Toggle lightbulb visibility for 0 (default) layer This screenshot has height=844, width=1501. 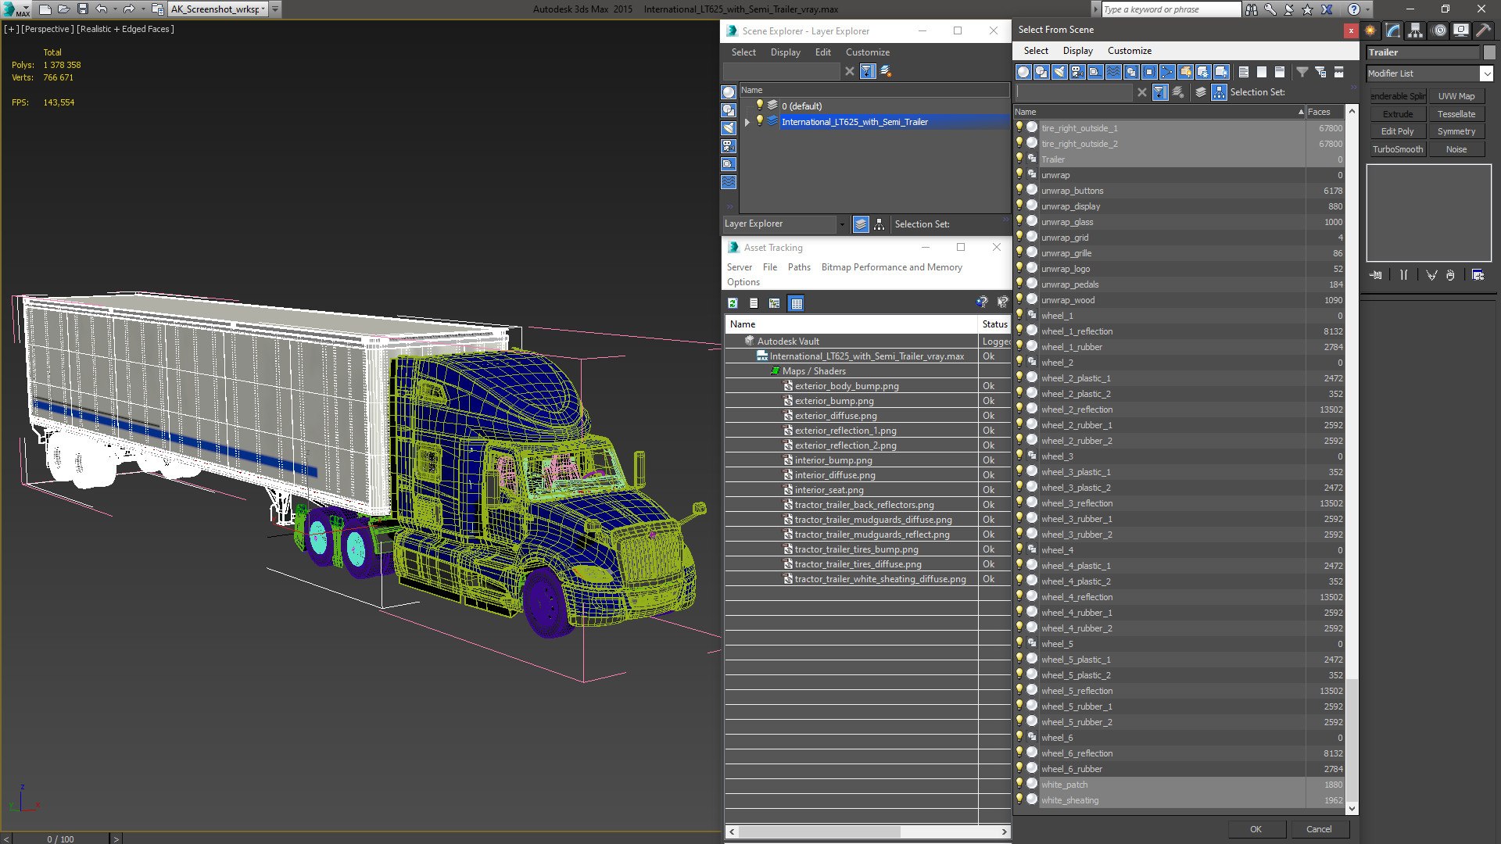(x=758, y=105)
